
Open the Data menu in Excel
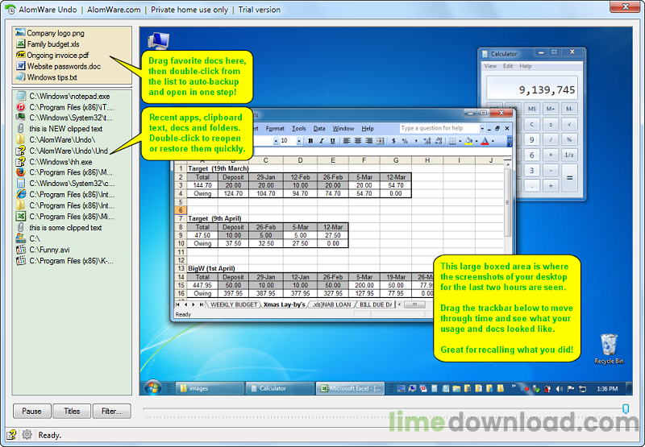pyautogui.click(x=319, y=129)
